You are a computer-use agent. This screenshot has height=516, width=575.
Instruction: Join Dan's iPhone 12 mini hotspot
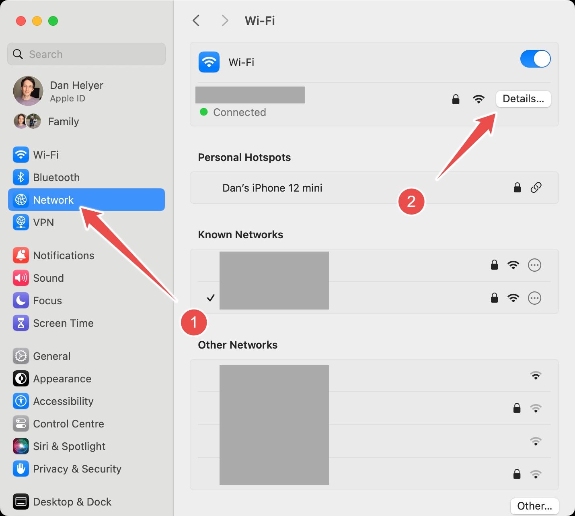[x=374, y=188]
